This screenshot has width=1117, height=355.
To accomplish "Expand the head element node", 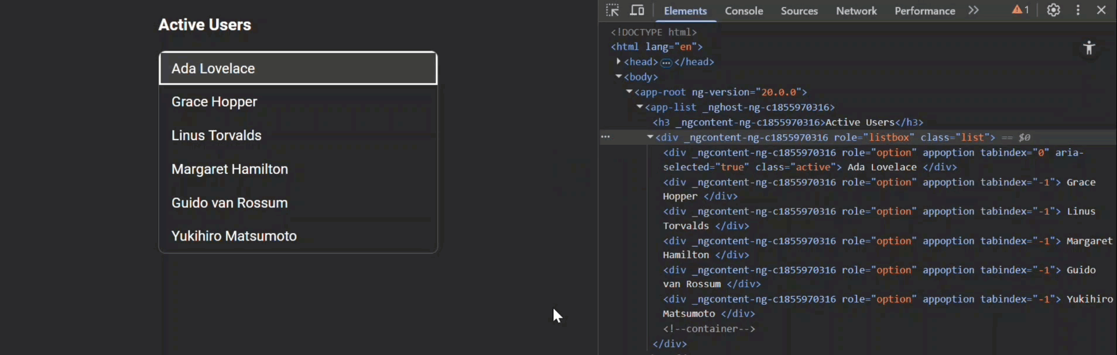I will [x=618, y=61].
